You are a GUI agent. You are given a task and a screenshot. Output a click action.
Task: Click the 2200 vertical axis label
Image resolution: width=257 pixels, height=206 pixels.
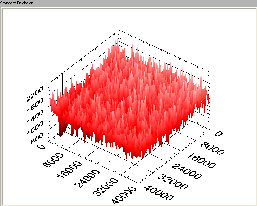tap(35, 94)
